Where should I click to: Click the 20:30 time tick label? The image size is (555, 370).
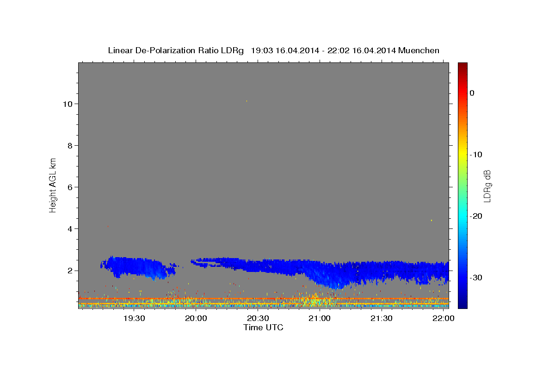[258, 318]
